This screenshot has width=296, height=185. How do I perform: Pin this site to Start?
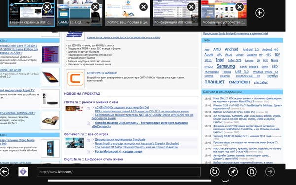tap(233, 172)
